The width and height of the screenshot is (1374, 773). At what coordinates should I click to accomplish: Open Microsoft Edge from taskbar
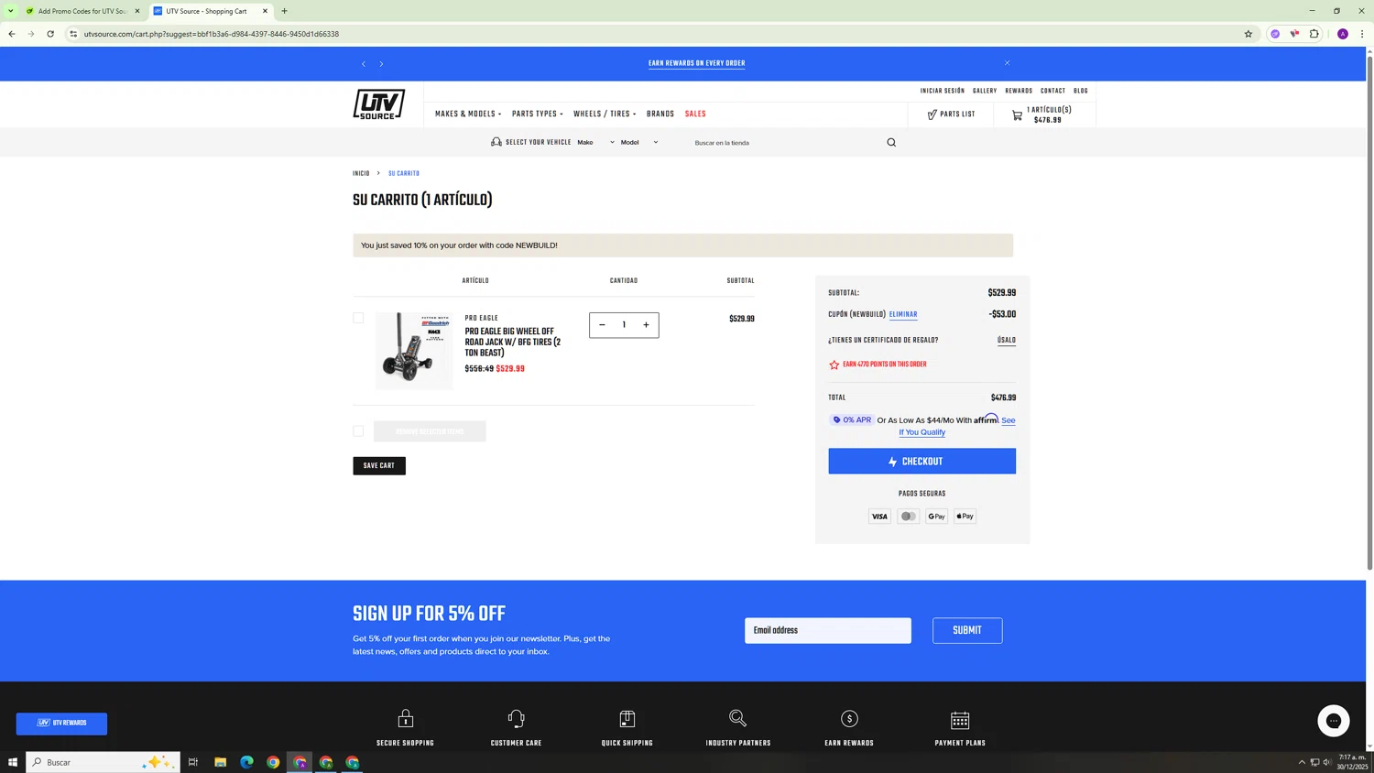click(x=246, y=762)
